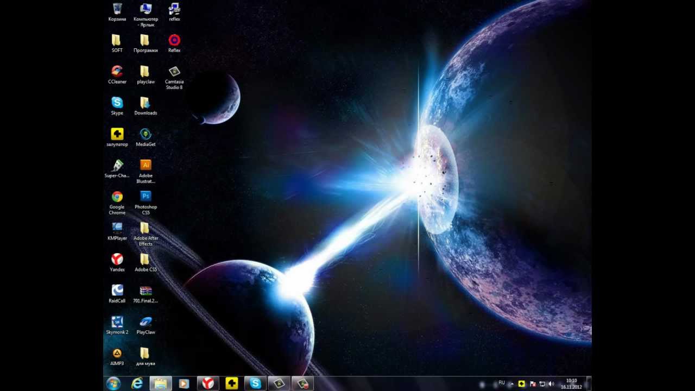Image resolution: width=695 pixels, height=391 pixels.
Task: Select the Google Chrome desktop shortcut
Action: point(117,203)
